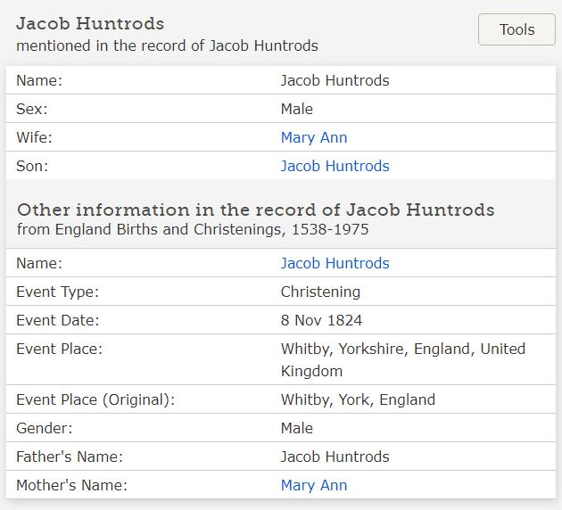Click the blue Jacob Huntrods link above Event Type
Screen dimensions: 562x510
coord(335,263)
